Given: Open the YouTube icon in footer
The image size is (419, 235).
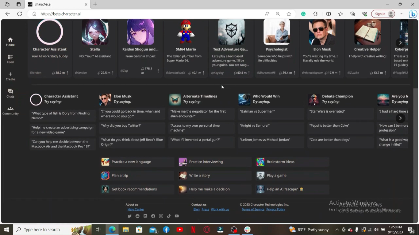Looking at the screenshot, I should (177, 216).
